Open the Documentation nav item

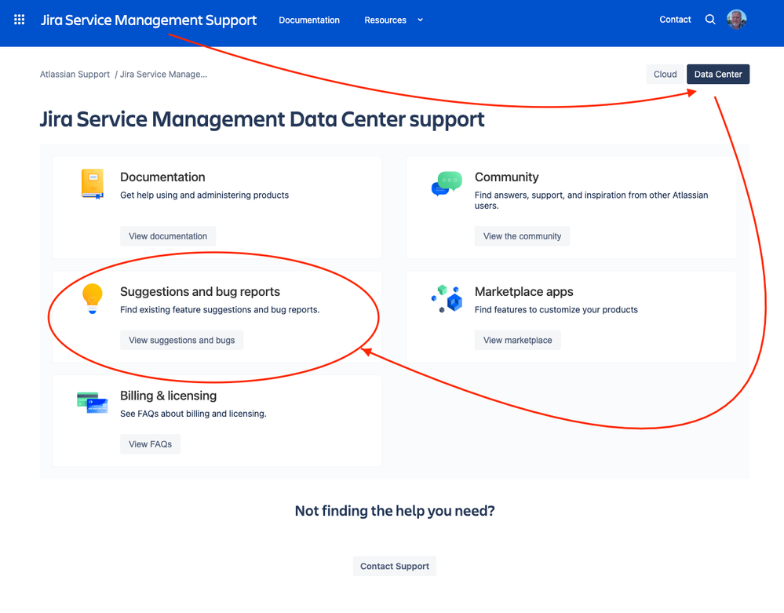[x=309, y=20]
